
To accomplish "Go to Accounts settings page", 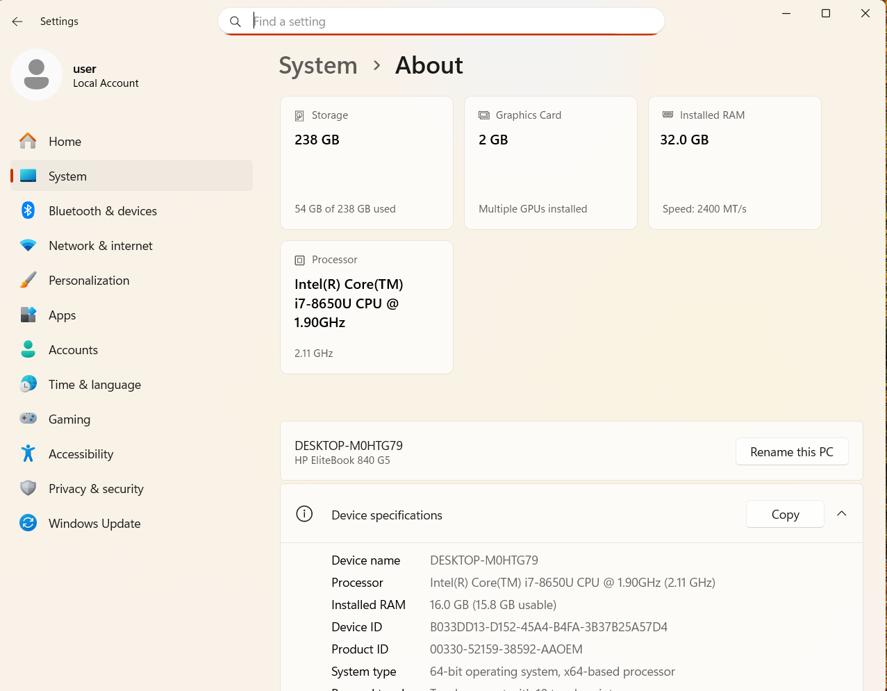I will (x=73, y=350).
